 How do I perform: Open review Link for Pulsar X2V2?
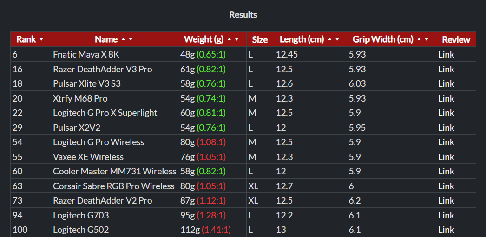(x=446, y=128)
